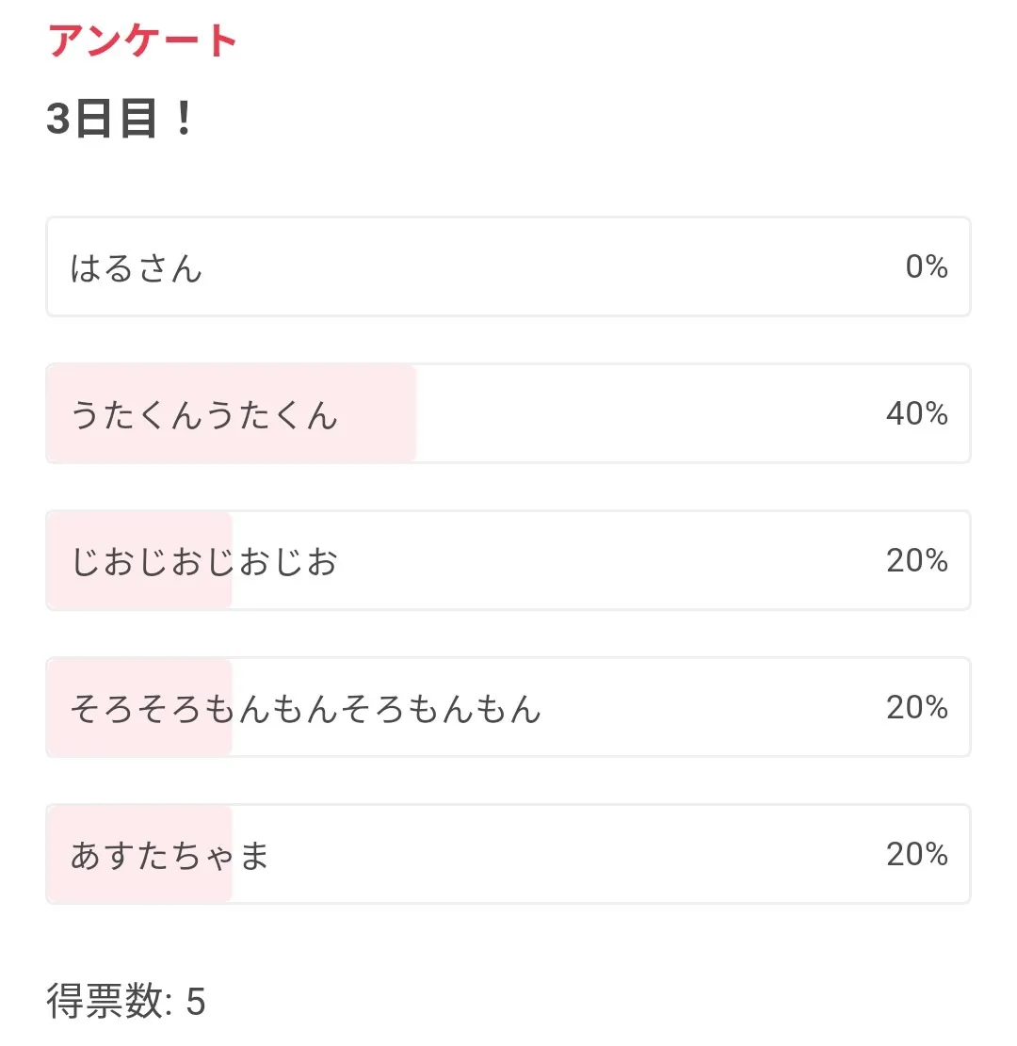
Task: Click empty bar area of うたくんうたくん row
Action: point(612,414)
